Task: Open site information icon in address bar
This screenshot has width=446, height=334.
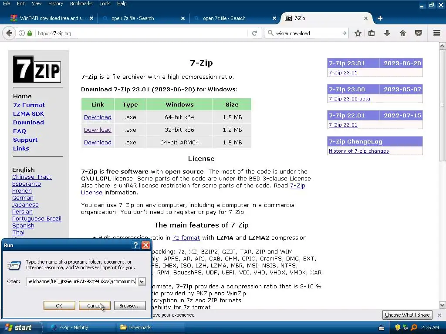Action: (22, 33)
